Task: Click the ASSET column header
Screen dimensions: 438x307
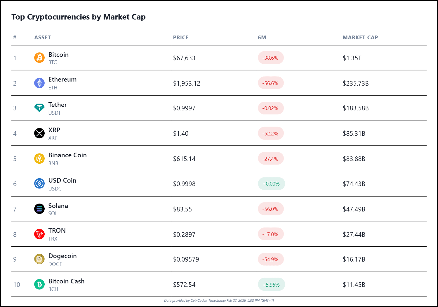Action: coord(42,38)
